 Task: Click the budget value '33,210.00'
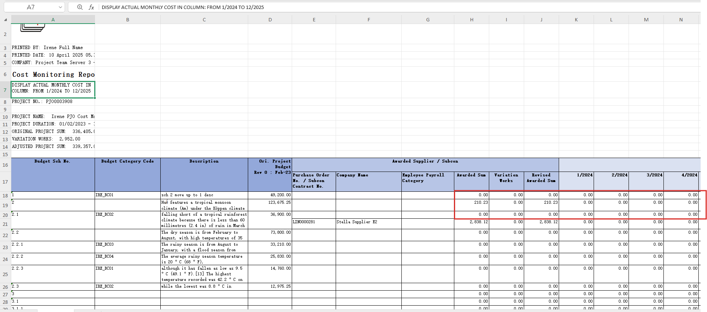[270, 247]
